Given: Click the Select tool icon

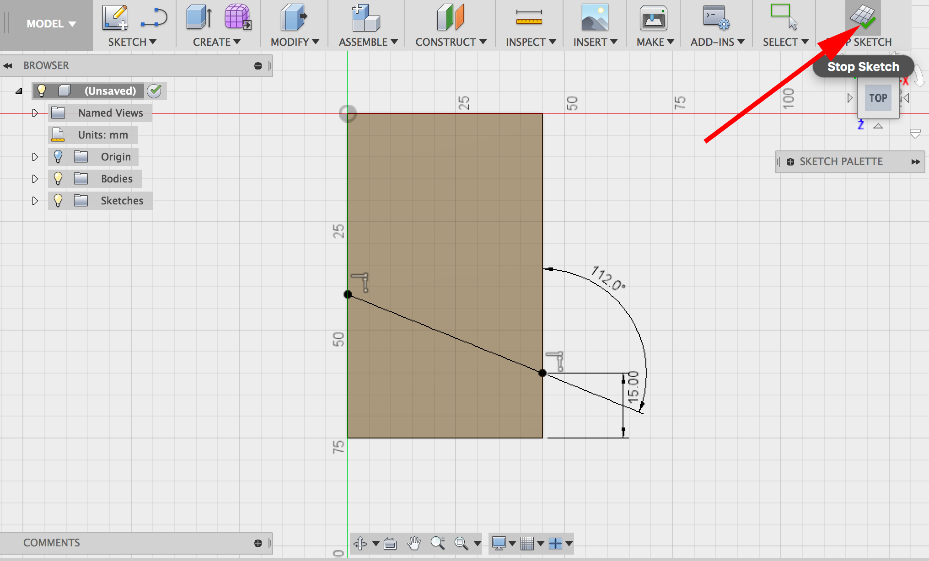Looking at the screenshot, I should tap(784, 17).
